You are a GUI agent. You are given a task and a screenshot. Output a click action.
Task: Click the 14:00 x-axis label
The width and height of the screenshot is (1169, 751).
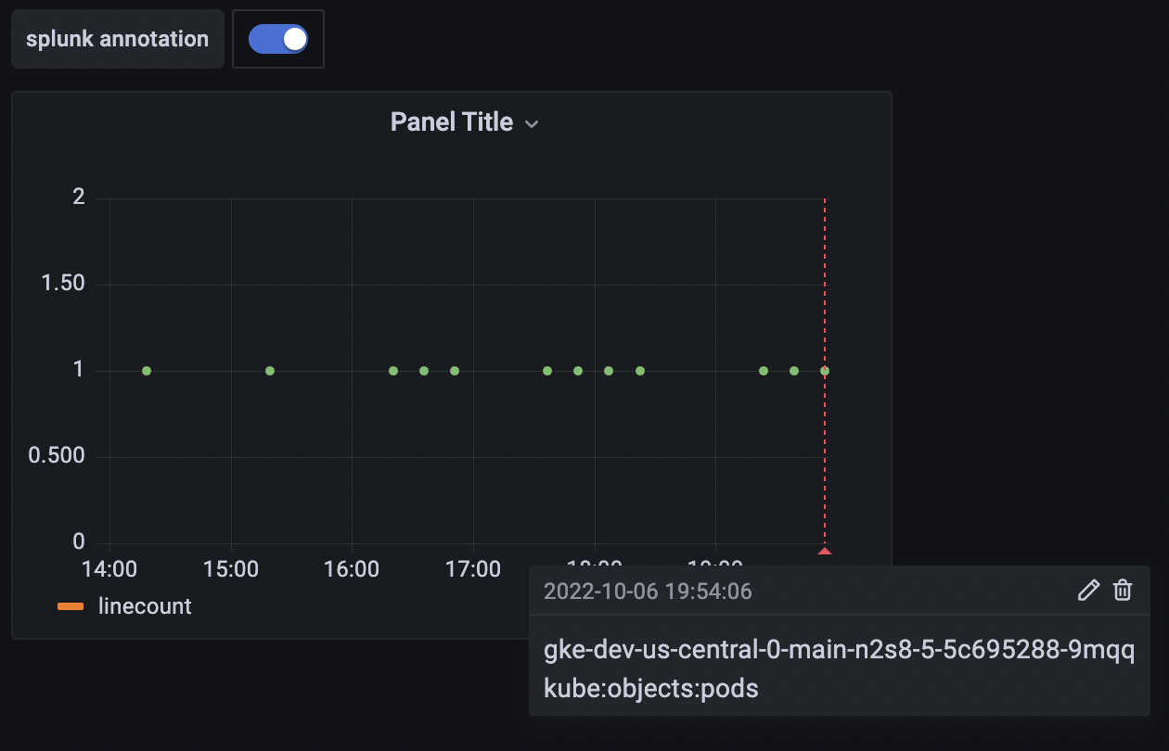109,568
